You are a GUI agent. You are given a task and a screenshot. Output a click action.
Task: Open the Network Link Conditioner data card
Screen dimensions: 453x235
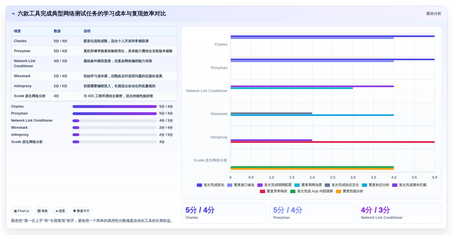[x=399, y=213]
